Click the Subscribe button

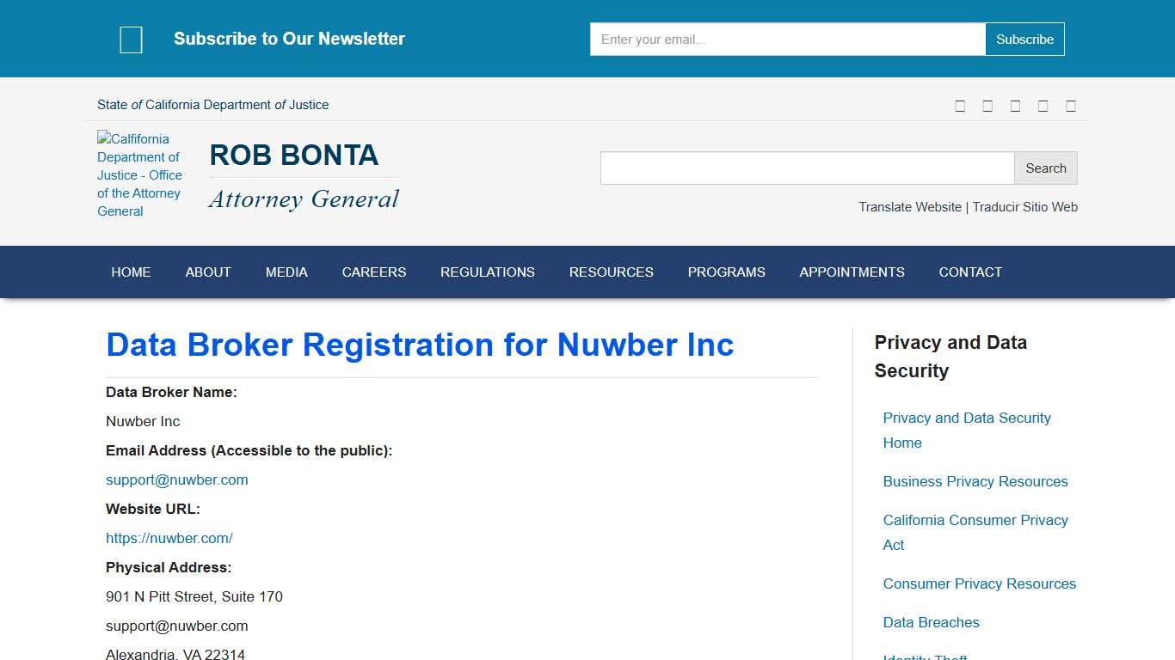(x=1024, y=39)
